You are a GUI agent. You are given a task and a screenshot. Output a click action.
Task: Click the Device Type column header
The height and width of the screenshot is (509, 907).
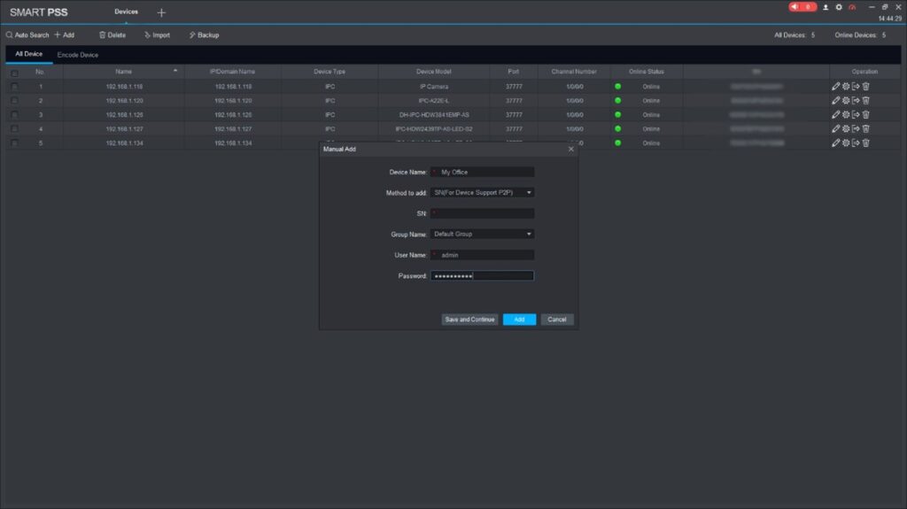(x=329, y=72)
